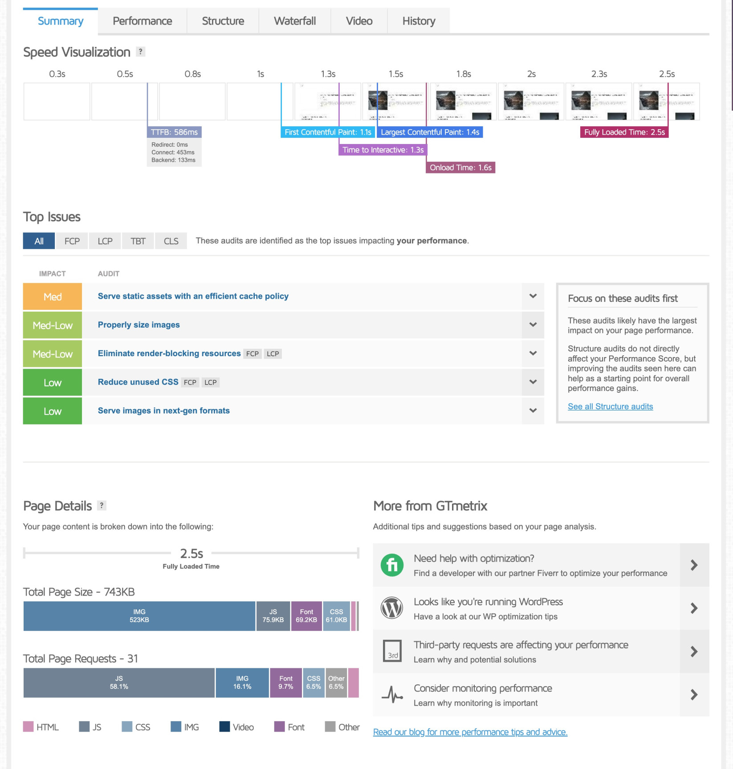This screenshot has width=733, height=769.
Task: Click the Onload Time 1.6s marker
Action: (460, 168)
